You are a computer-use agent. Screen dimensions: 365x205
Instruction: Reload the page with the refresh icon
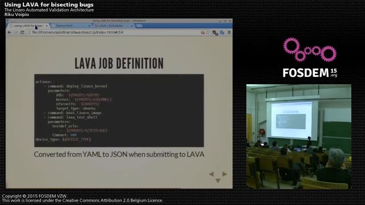(22, 32)
